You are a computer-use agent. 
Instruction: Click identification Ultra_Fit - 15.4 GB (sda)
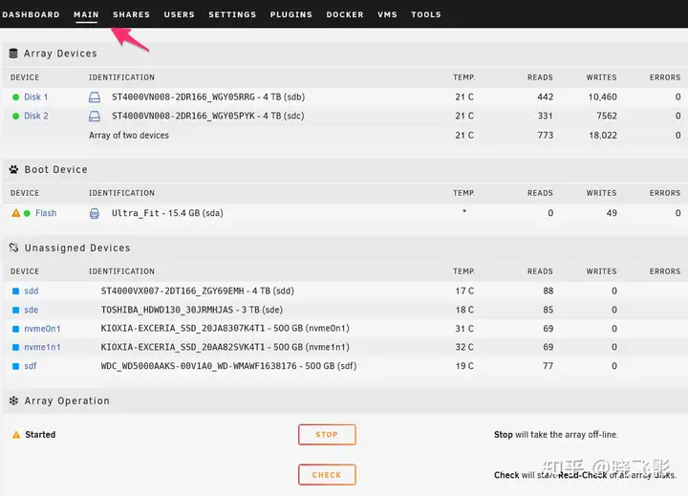(167, 213)
